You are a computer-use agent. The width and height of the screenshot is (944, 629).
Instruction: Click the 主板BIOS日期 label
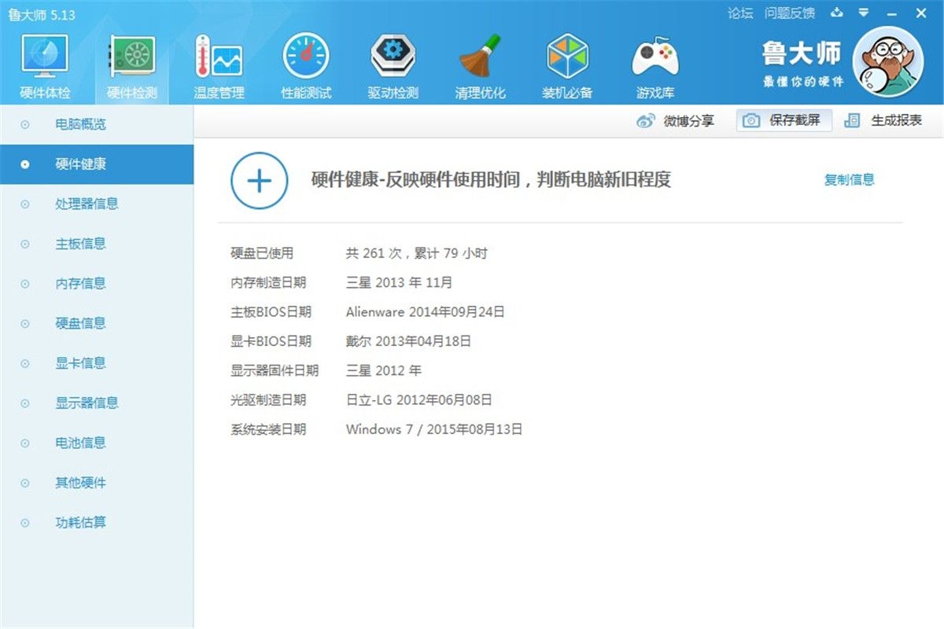pyautogui.click(x=271, y=312)
